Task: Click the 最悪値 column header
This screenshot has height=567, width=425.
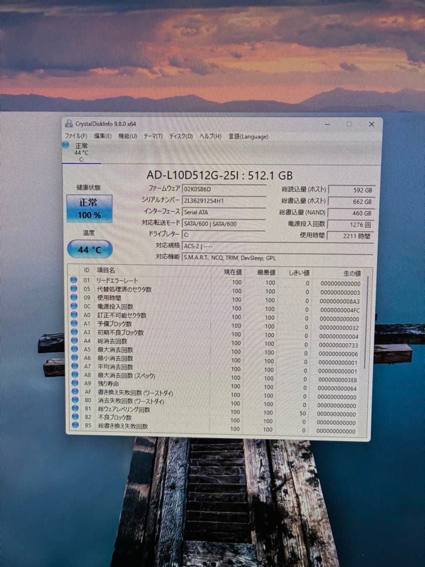Action: [267, 272]
